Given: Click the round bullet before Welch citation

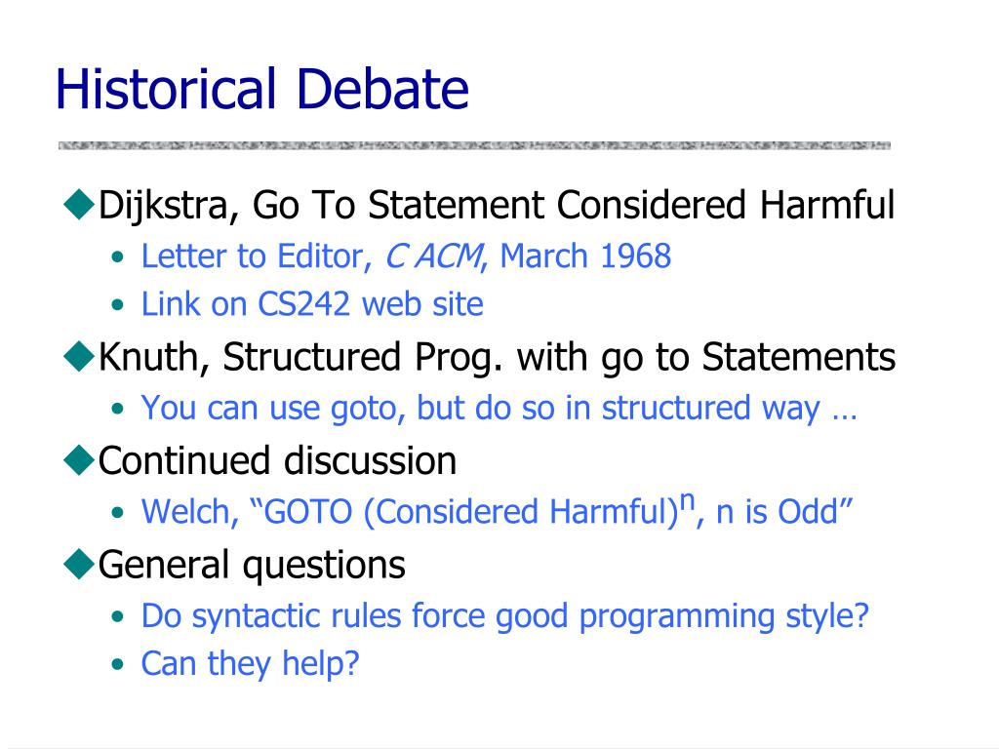Looking at the screenshot, I should pyautogui.click(x=117, y=513).
